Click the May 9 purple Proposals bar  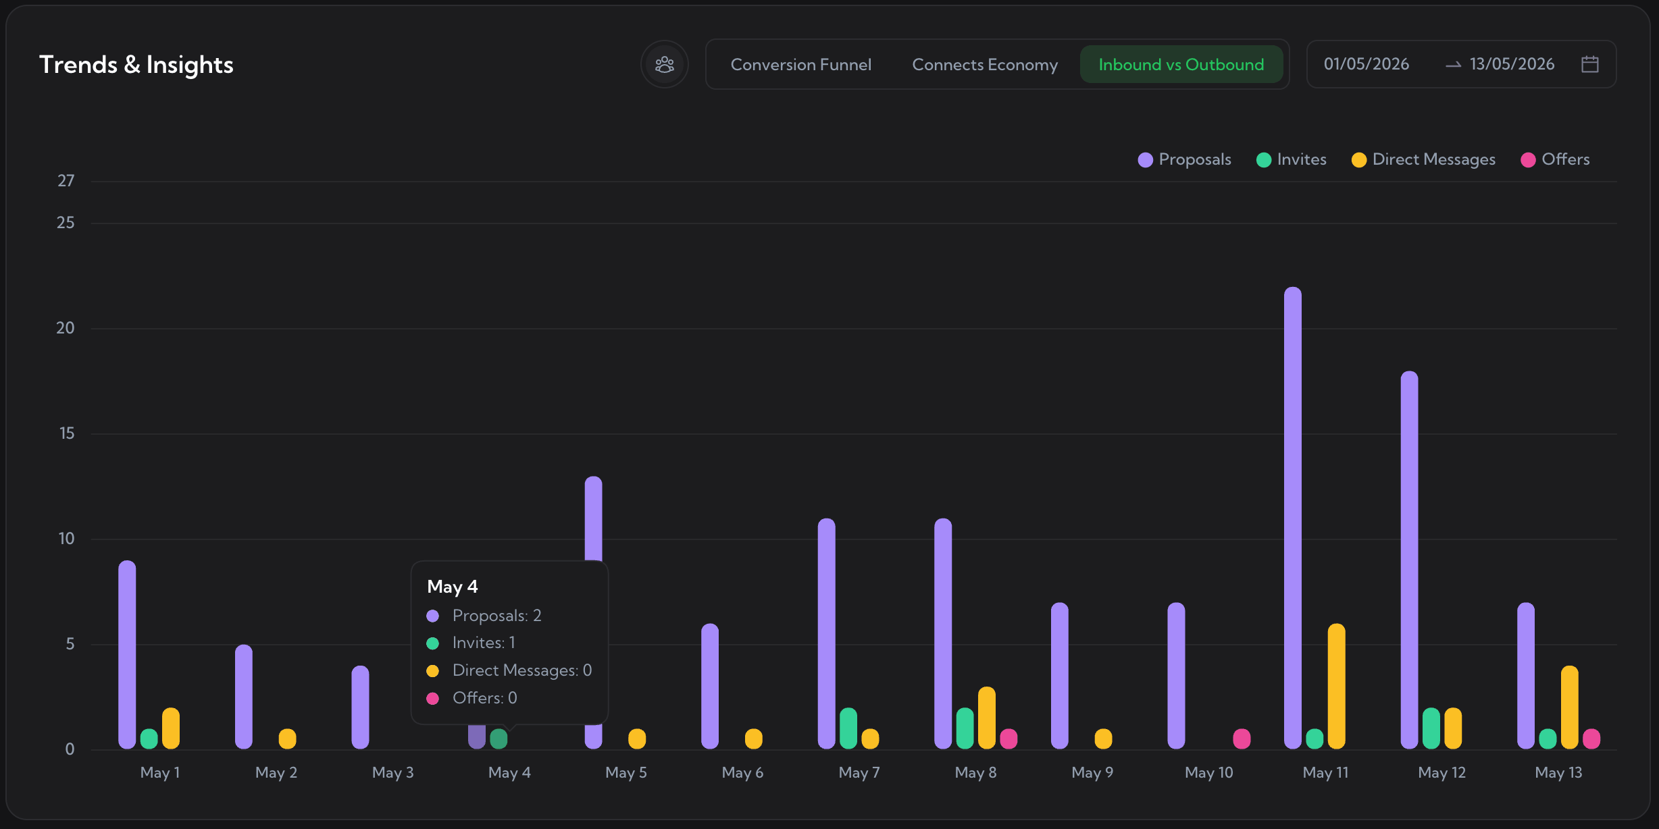coord(1060,676)
